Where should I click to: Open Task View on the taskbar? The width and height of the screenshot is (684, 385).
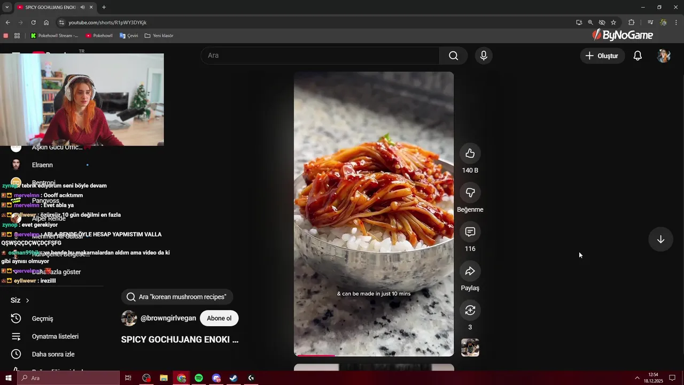pos(128,378)
